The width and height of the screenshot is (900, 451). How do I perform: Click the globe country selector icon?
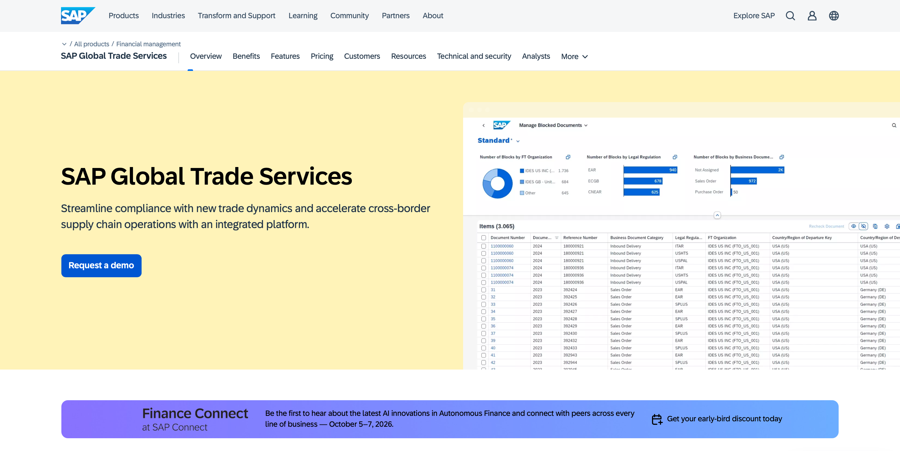pyautogui.click(x=834, y=16)
